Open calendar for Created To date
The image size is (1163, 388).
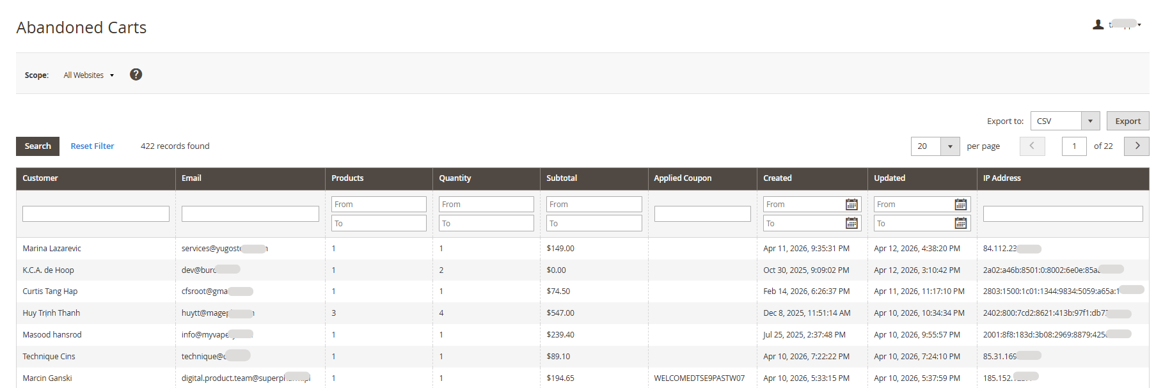[851, 223]
